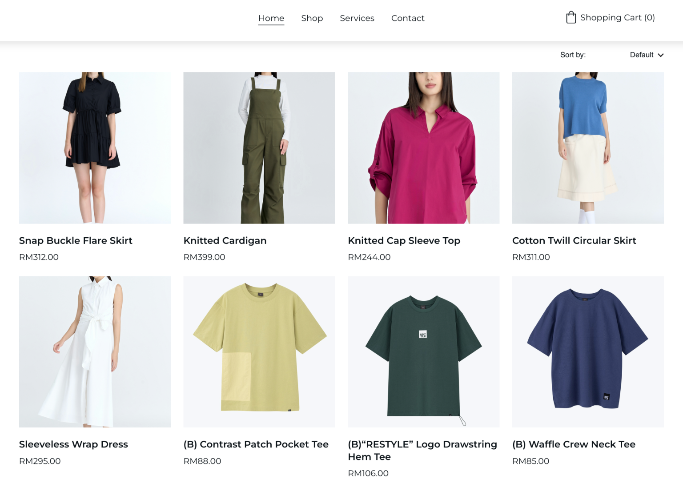Open the Sleeveless Wrap Dress product page
This screenshot has width=683, height=491.
[73, 444]
